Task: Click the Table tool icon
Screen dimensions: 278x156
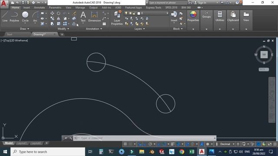Action: point(104,24)
